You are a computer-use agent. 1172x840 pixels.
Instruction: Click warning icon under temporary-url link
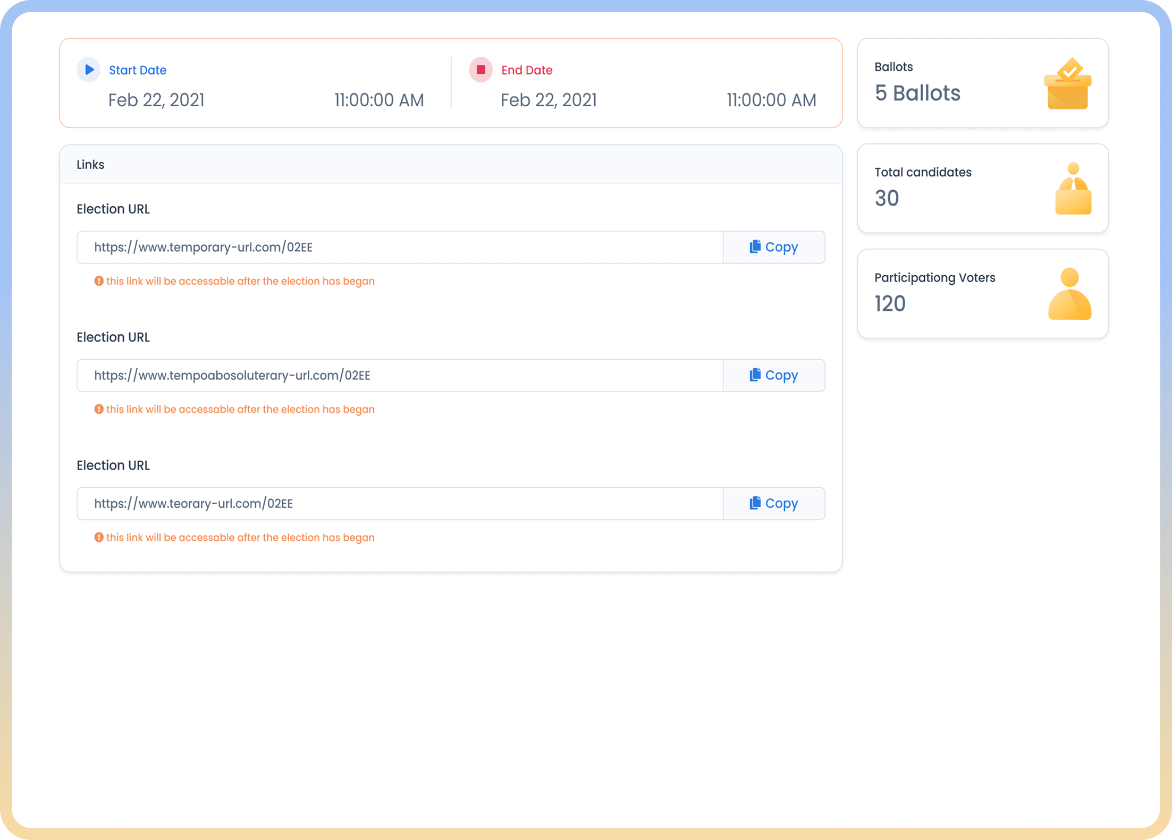click(x=99, y=281)
